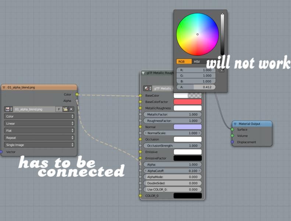Click the white Emissive swatch

pos(188,152)
